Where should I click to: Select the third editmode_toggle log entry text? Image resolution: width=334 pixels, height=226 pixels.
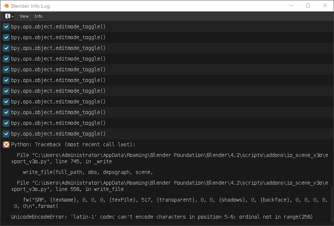(58, 48)
